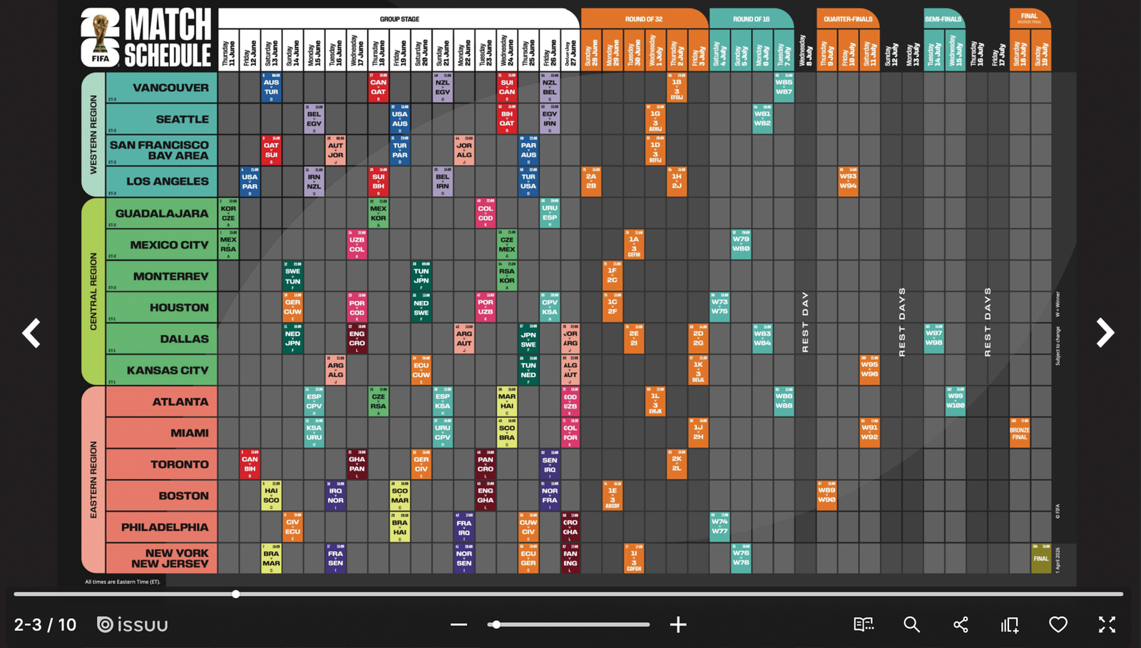Select the Quarter-Finals header tab
This screenshot has height=648, width=1141.
click(848, 19)
